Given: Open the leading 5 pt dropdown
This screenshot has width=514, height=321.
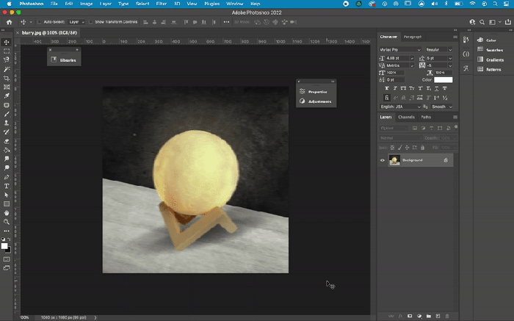Looking at the screenshot, I should coord(450,58).
